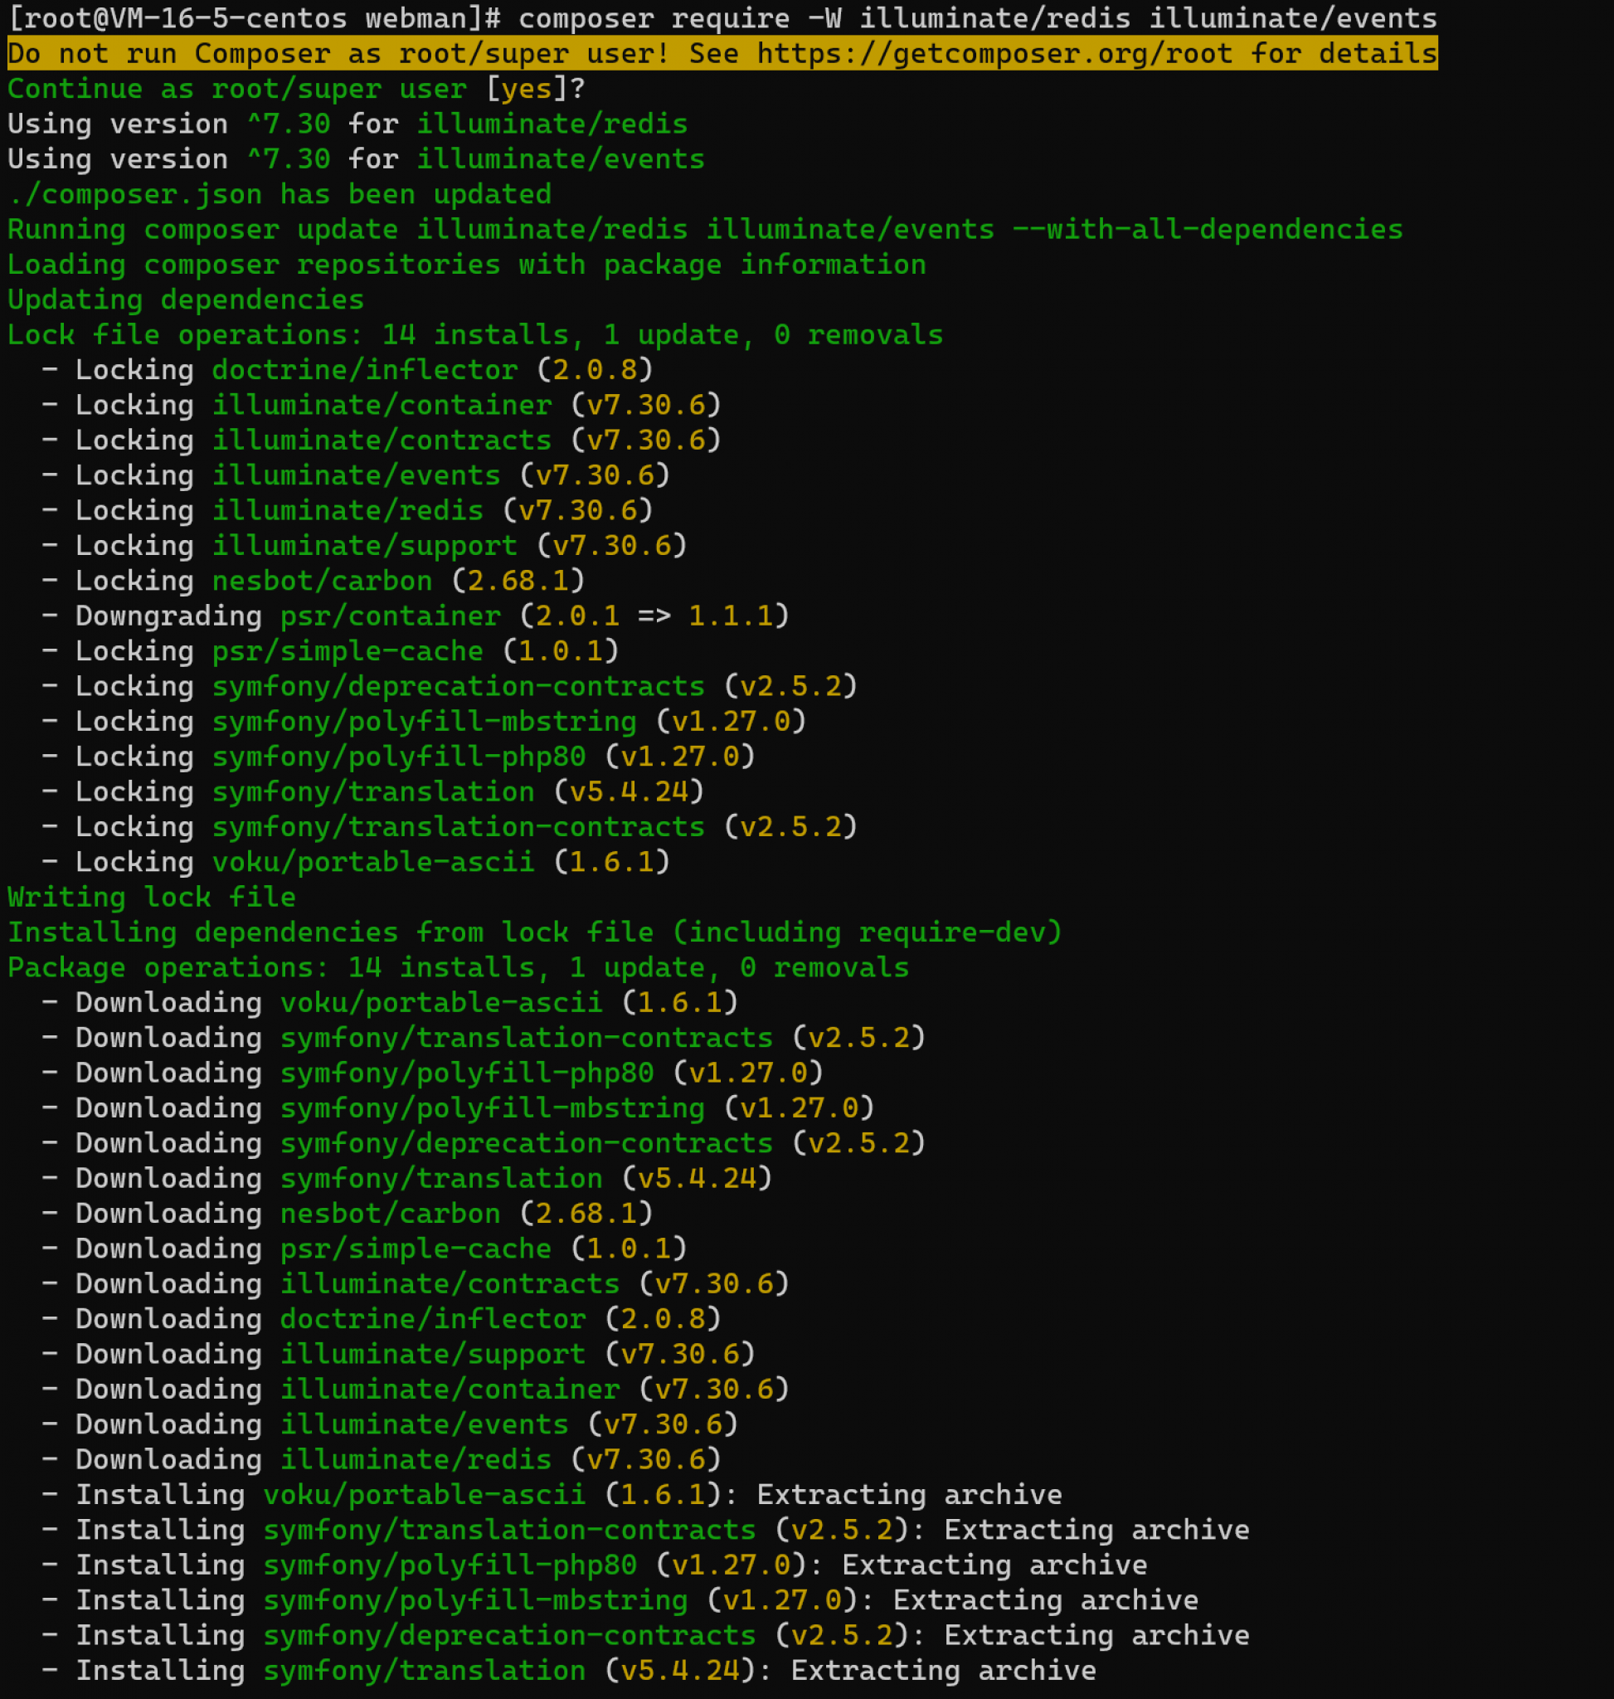The image size is (1614, 1699).
Task: Click 'Locking nesbot/carbon (2.68.1)' line
Action: (x=314, y=581)
